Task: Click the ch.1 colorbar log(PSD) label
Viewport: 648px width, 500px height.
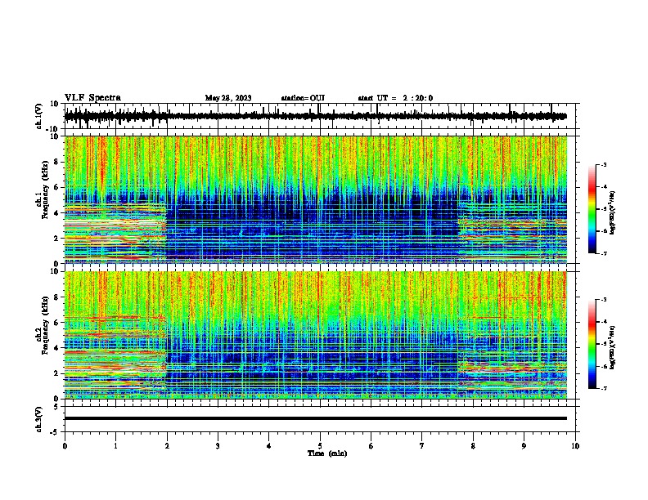Action: 613,212
